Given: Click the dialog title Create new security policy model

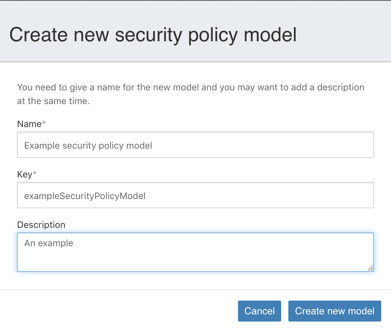Looking at the screenshot, I should click(x=153, y=35).
